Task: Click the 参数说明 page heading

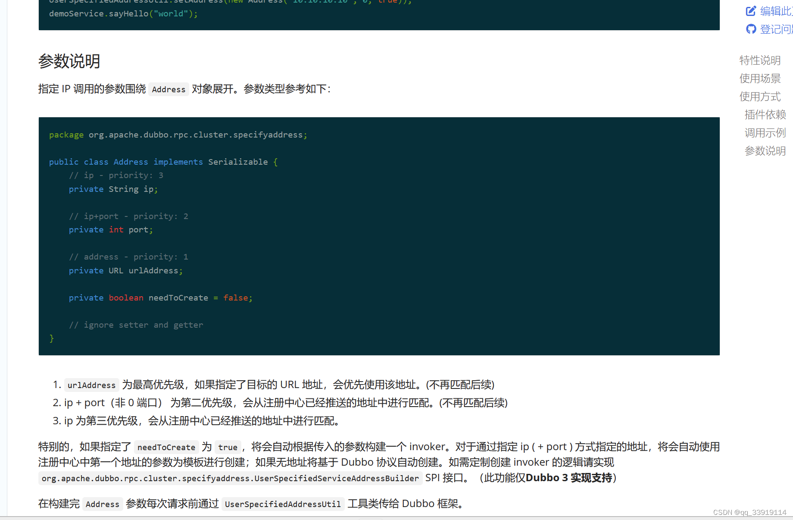Action: 69,62
